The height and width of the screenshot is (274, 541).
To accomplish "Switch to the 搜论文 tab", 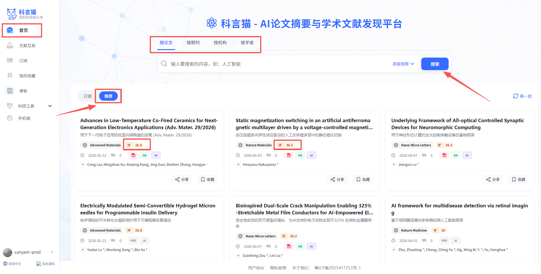I will pyautogui.click(x=166, y=43).
